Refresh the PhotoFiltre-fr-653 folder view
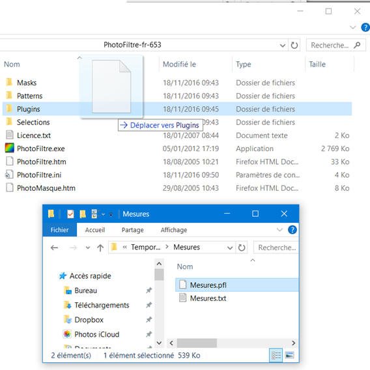 click(x=294, y=45)
